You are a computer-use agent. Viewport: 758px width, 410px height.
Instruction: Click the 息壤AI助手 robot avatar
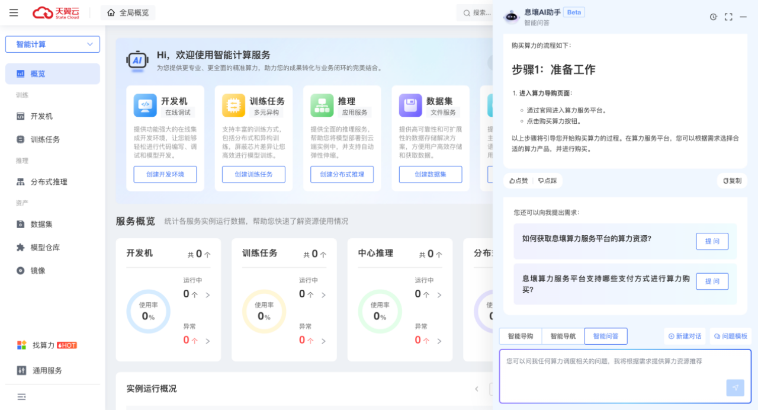511,17
